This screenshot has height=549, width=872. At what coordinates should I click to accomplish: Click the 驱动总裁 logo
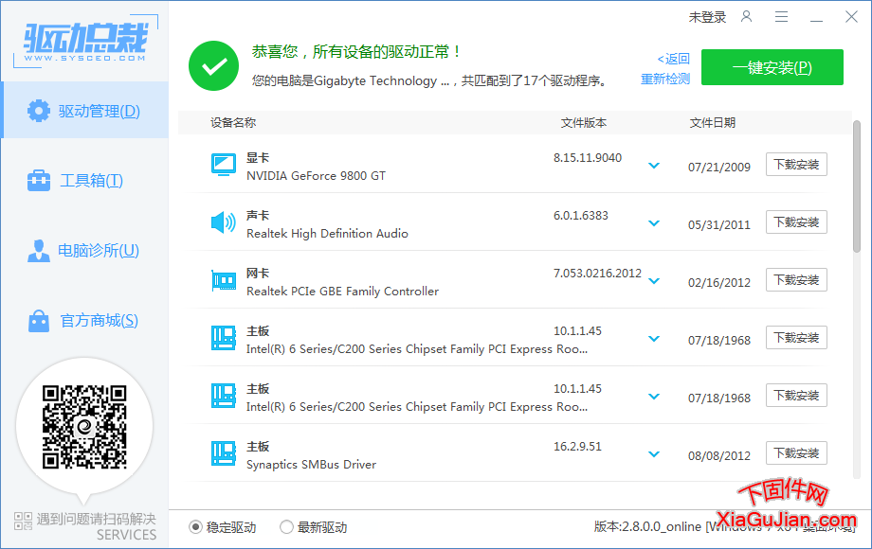pyautogui.click(x=85, y=42)
